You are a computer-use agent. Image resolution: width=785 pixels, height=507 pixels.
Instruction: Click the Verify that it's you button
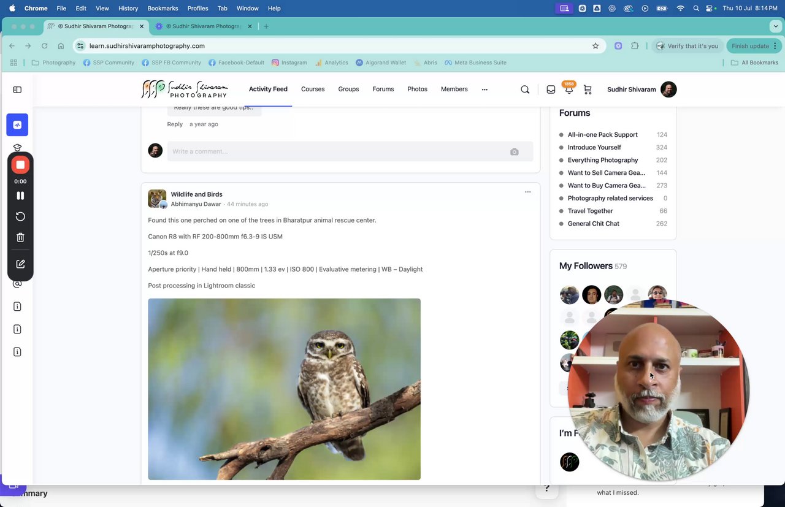click(687, 46)
